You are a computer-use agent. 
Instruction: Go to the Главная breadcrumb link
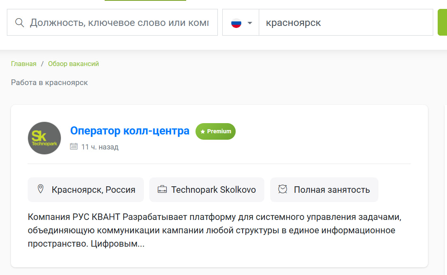pos(24,64)
